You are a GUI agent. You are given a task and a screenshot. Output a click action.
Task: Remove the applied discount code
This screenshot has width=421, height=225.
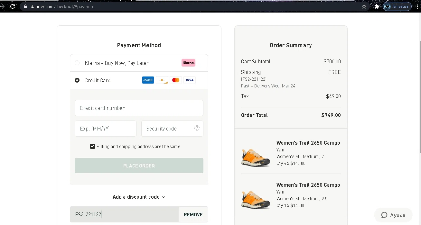coord(193,215)
